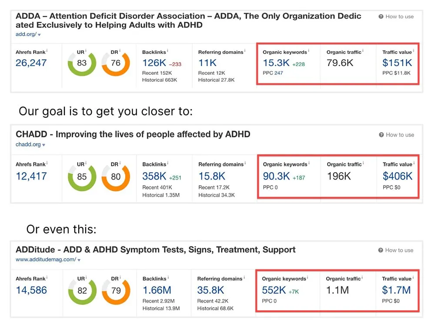Click the Traffic value info icon on CHADD card
This screenshot has width=435, height=326.
point(414,163)
